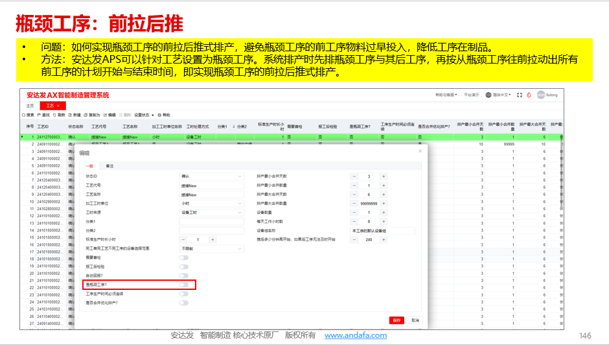Toggle the 报工后检验 switch
The height and width of the screenshot is (345, 609).
[184, 267]
